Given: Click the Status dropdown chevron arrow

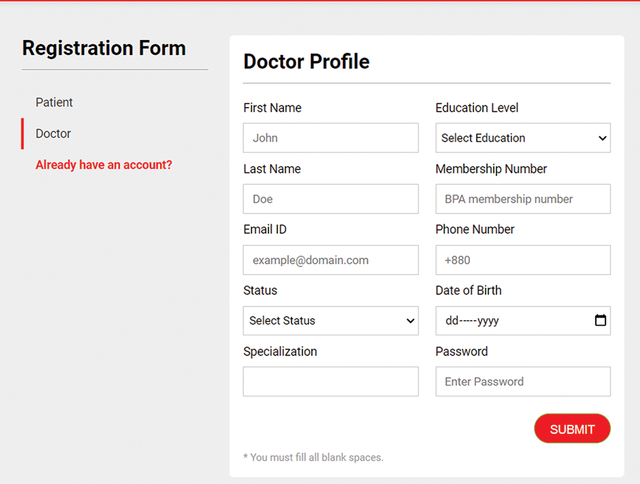Looking at the screenshot, I should 410,321.
